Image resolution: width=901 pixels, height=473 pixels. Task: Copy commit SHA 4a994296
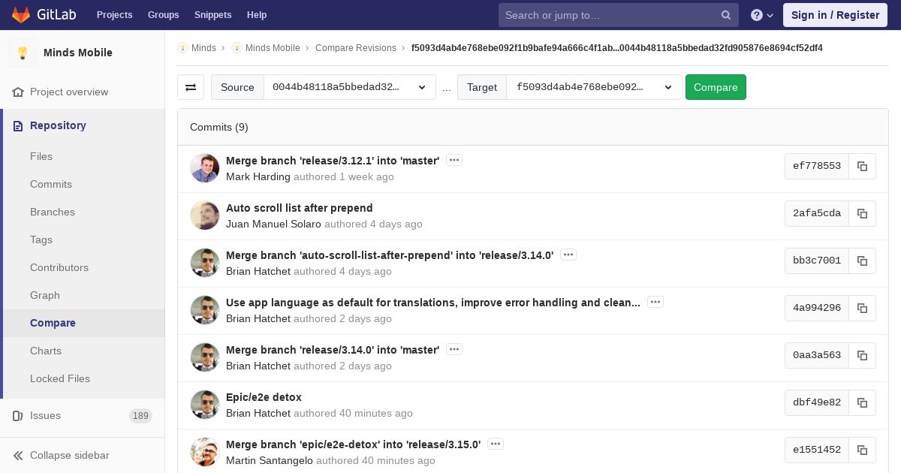click(862, 308)
